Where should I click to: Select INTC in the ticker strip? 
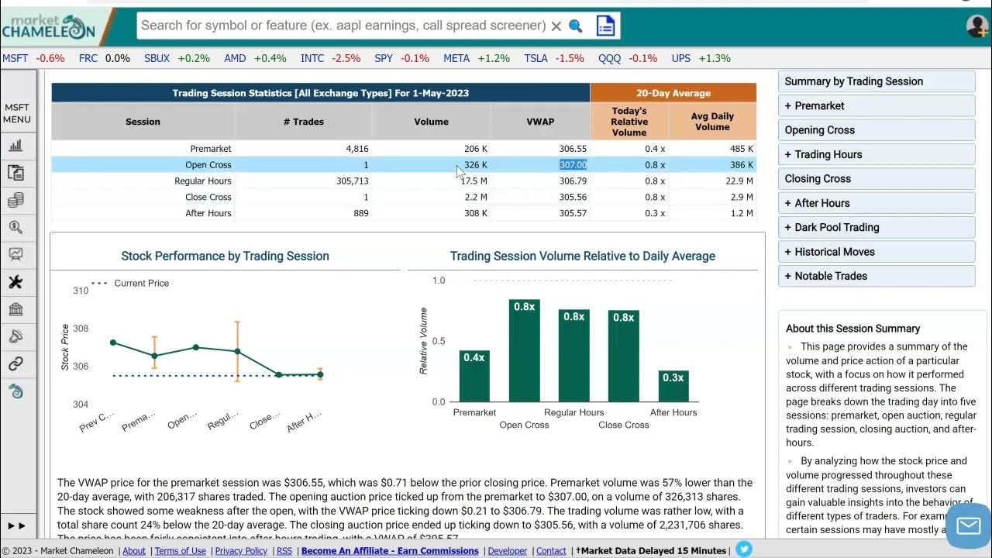pyautogui.click(x=312, y=58)
